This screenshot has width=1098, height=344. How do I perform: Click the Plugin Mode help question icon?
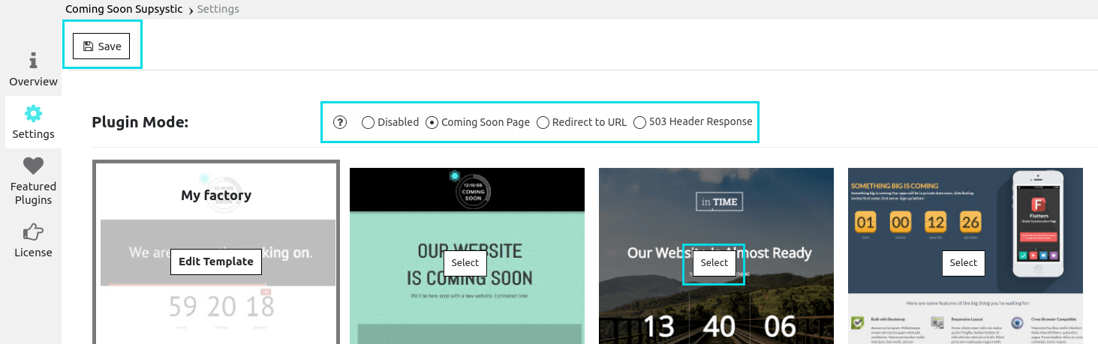click(x=340, y=122)
